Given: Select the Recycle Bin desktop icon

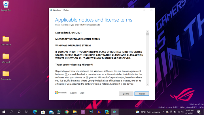Looking at the screenshot, I should click(6, 6).
